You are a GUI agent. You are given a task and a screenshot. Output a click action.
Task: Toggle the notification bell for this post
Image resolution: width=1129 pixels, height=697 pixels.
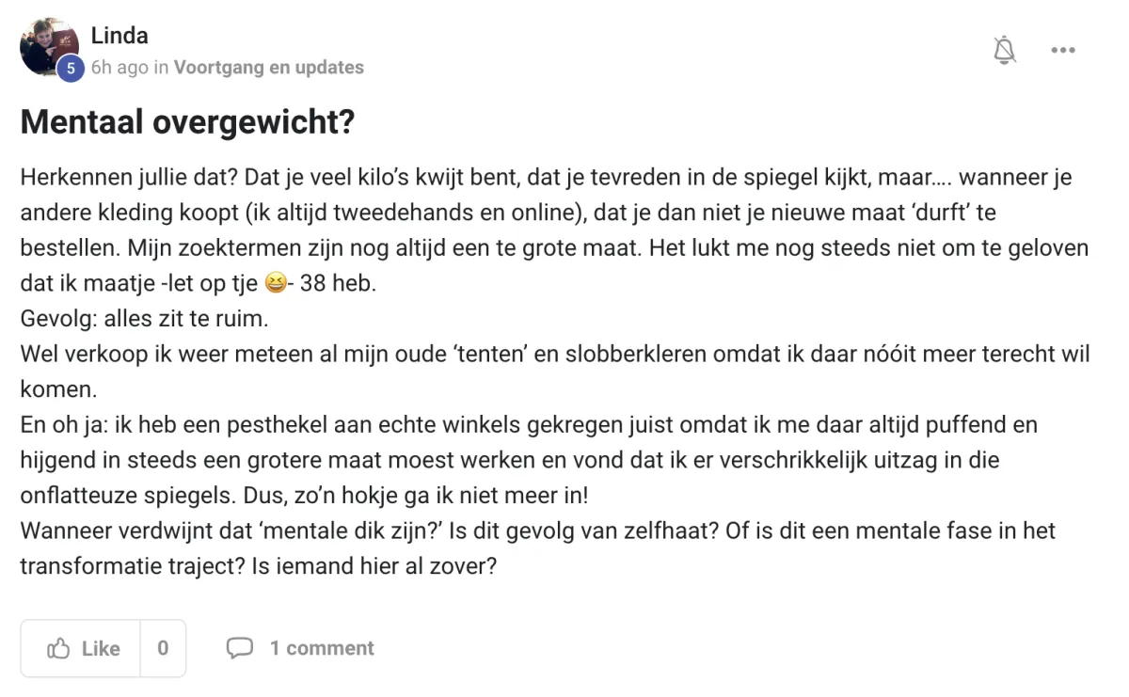(x=1005, y=50)
